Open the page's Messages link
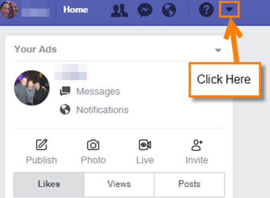270x198 pixels. pos(98,91)
